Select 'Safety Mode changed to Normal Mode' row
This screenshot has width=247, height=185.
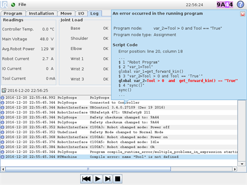119,132
